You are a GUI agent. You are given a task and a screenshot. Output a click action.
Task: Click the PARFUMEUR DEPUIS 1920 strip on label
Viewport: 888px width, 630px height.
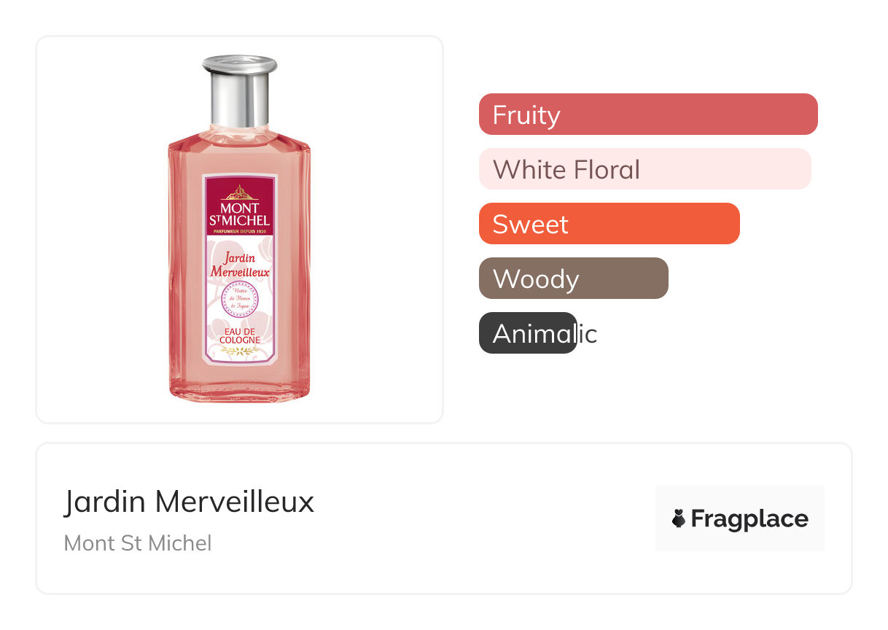click(x=239, y=232)
